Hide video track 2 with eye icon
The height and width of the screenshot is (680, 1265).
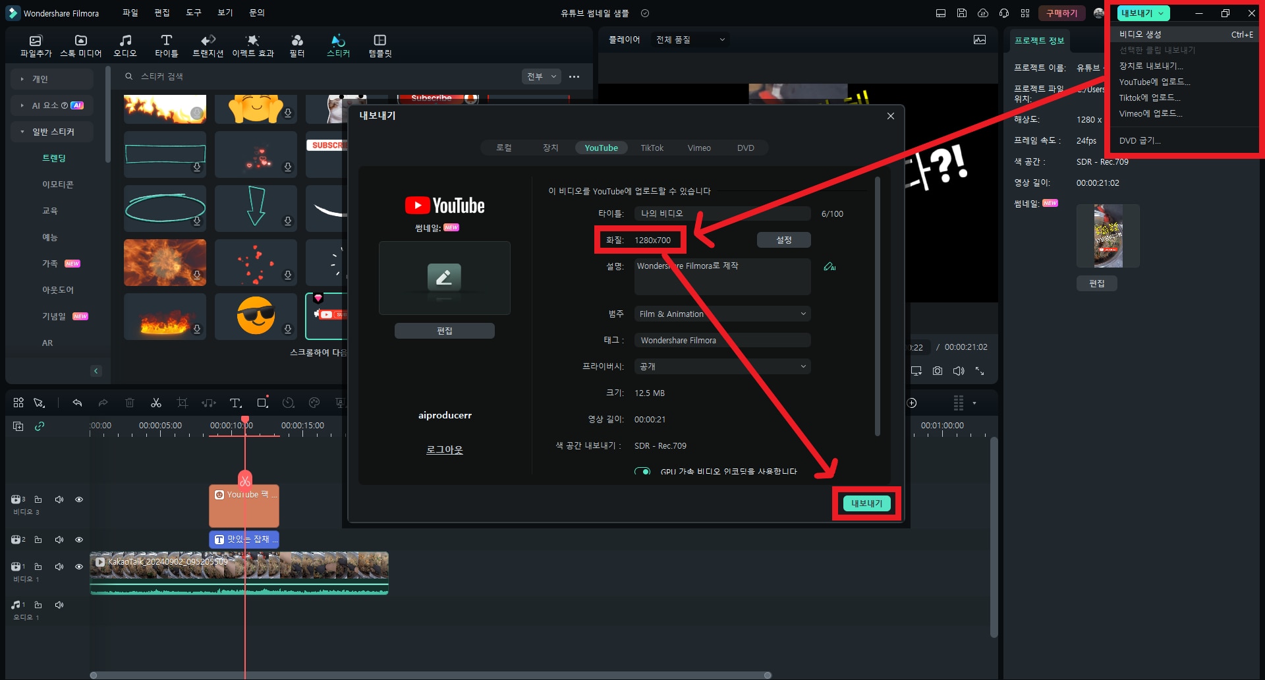79,540
